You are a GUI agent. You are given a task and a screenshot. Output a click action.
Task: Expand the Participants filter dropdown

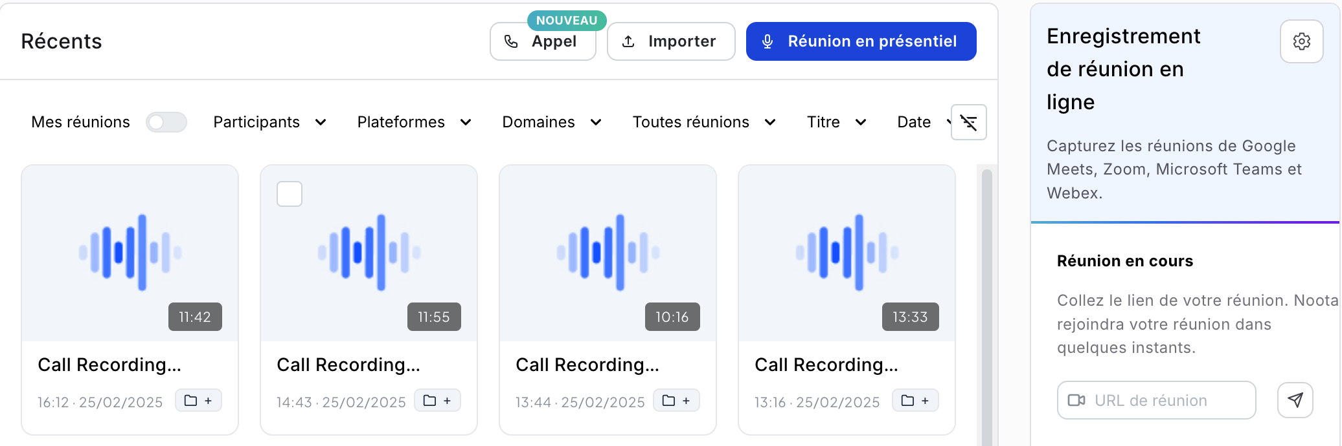click(269, 122)
